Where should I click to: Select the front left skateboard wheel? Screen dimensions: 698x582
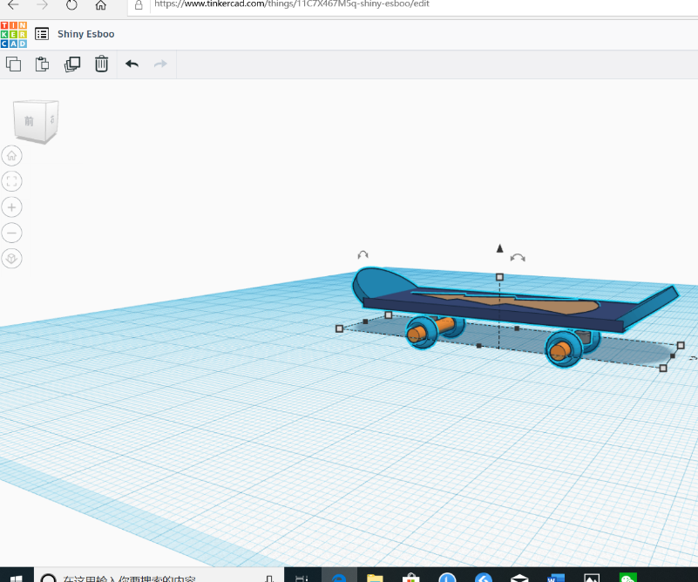[x=421, y=334]
